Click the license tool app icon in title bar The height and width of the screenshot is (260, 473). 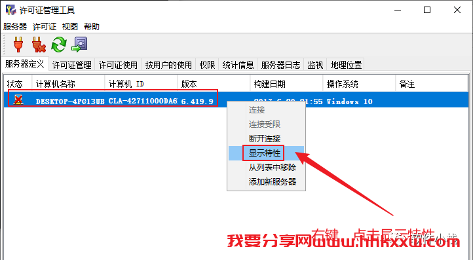pyautogui.click(x=10, y=10)
